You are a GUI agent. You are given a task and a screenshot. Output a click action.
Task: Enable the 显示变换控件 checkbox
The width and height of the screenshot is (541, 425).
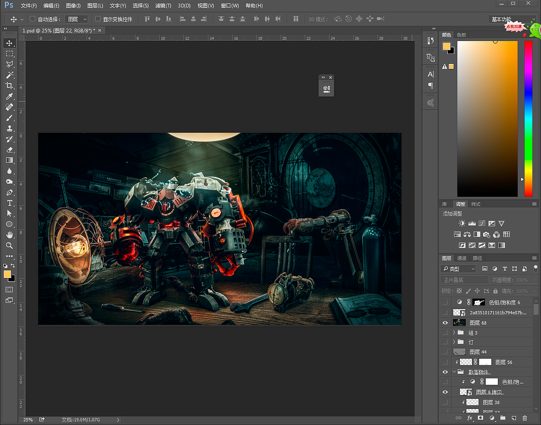(98, 19)
